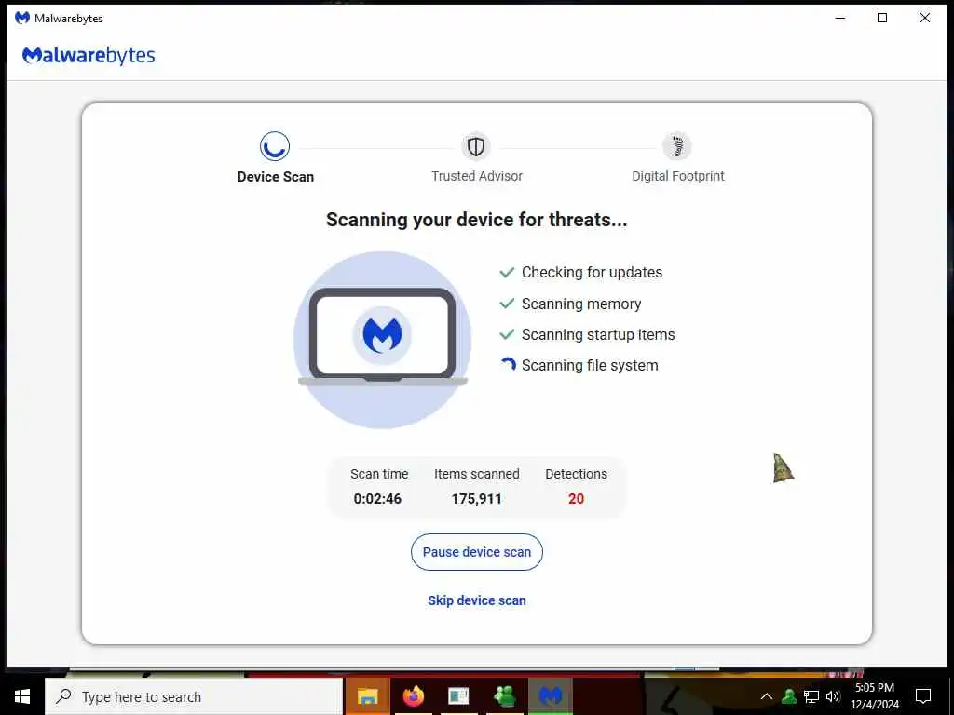Click the Checking for updates text

tap(592, 273)
